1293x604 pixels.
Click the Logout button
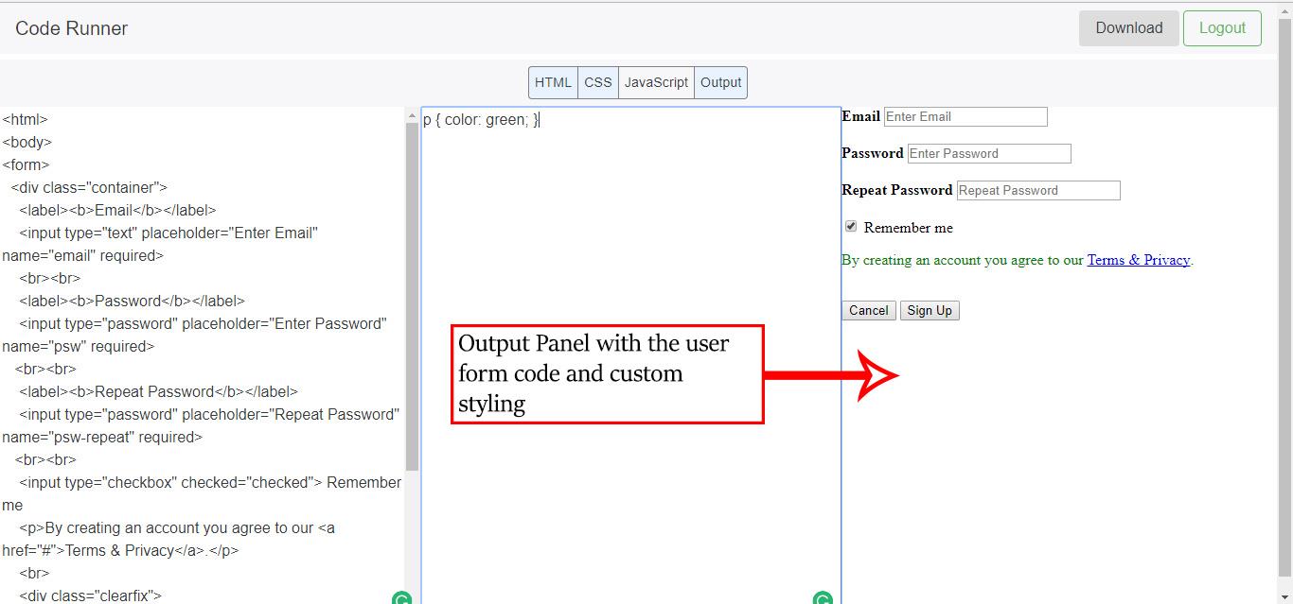(x=1222, y=28)
